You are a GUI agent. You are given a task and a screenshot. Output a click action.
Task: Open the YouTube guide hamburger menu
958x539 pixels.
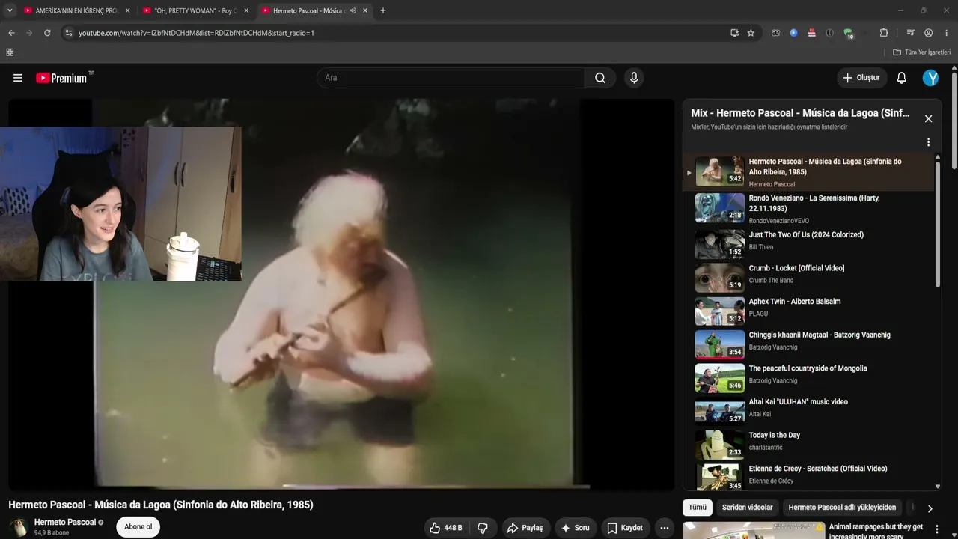18,78
